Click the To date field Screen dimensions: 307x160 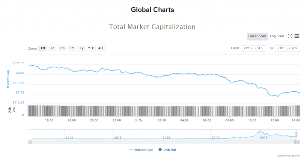287,48
